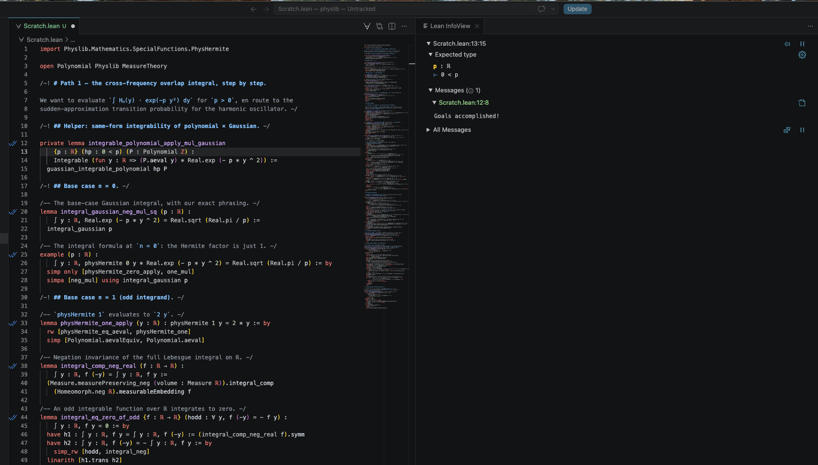Go back using the left arrow
818x465 pixels.
pos(253,9)
